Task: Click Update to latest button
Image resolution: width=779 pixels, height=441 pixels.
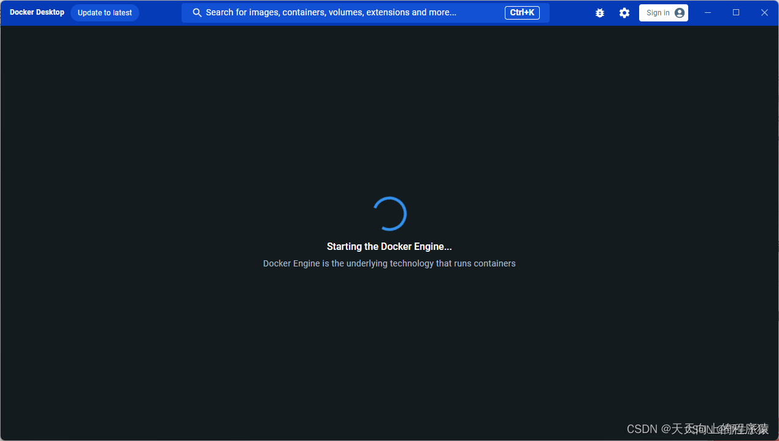Action: click(x=105, y=13)
